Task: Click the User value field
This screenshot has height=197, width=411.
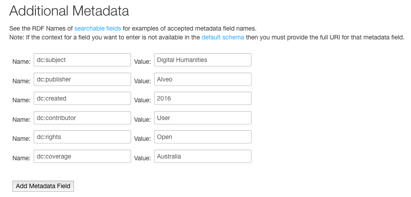Action: pyautogui.click(x=202, y=118)
